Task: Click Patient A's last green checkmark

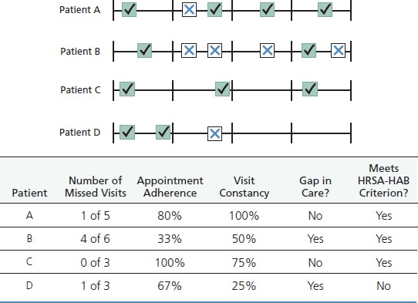Action: point(325,10)
